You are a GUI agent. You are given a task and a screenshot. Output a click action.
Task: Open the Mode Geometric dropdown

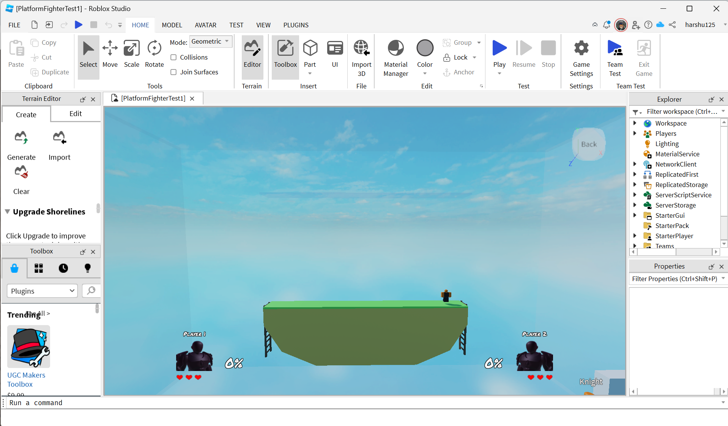tap(210, 41)
